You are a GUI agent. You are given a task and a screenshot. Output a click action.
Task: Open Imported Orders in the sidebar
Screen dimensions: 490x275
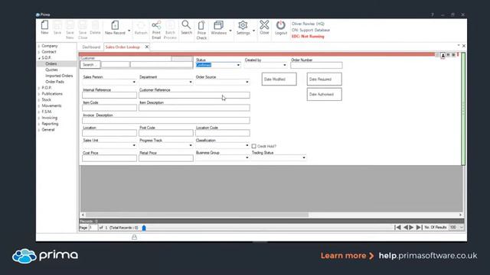pos(59,76)
